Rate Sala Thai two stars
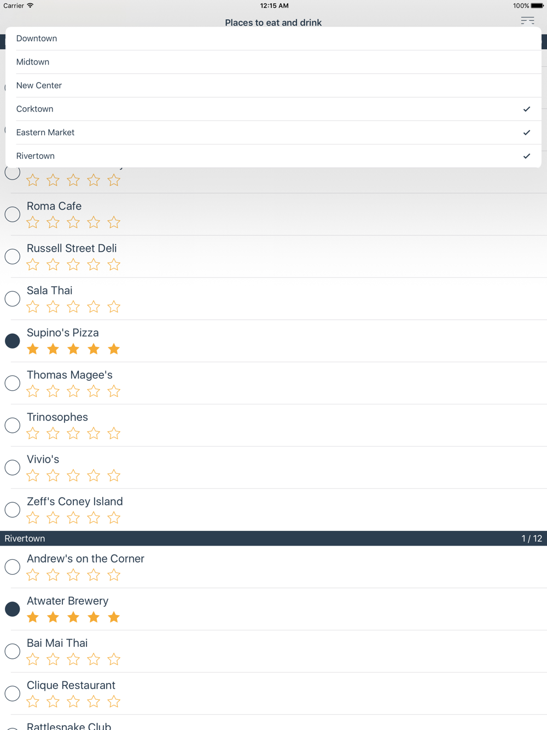Viewport: 547px width, 730px height. point(53,306)
